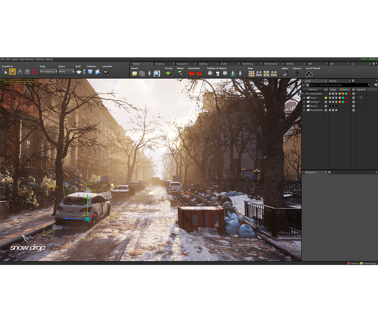Expand the Props tree item

(x=304, y=98)
